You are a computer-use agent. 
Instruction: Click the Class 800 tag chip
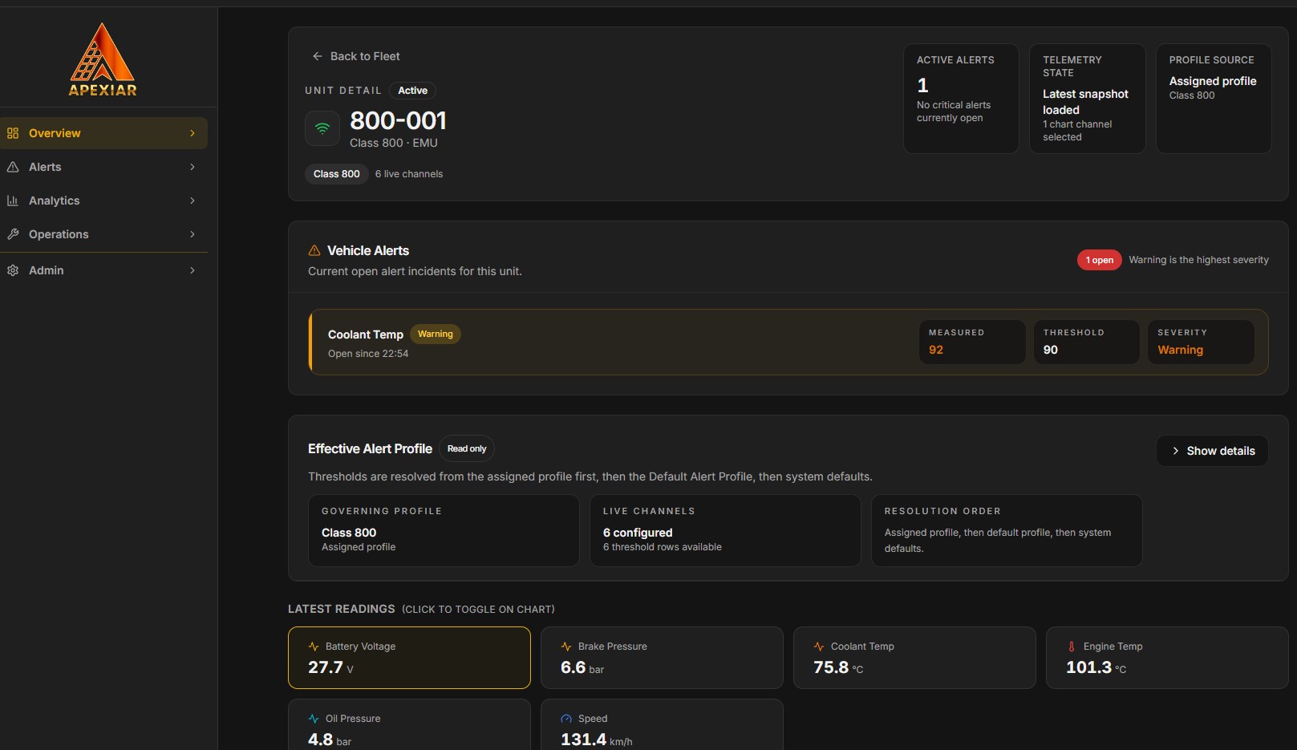(x=336, y=174)
